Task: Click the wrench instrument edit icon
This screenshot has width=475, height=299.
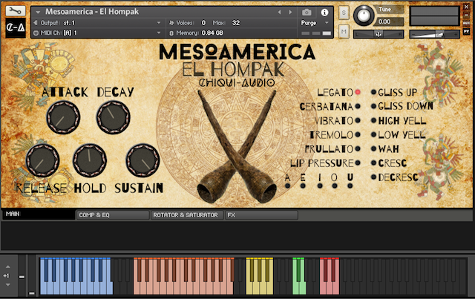Action: click(x=15, y=12)
